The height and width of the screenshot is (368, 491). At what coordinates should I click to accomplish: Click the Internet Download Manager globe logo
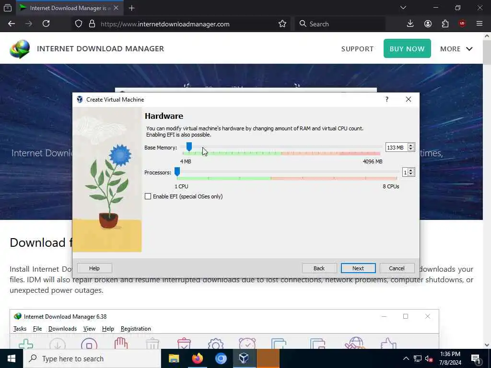[x=20, y=49]
